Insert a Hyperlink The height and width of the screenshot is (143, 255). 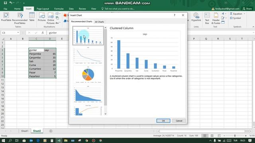pyautogui.click(x=196, y=17)
